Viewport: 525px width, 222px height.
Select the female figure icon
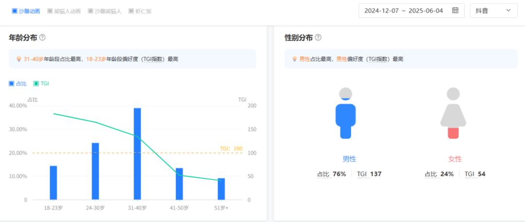453,113
